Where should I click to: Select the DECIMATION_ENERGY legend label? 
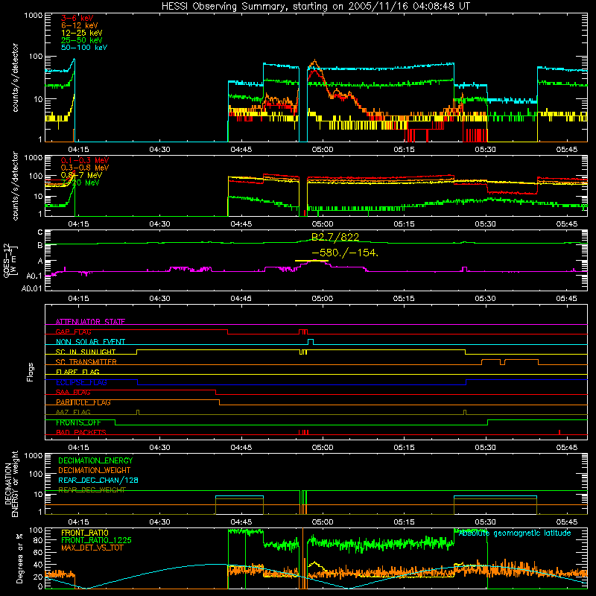tap(95, 460)
